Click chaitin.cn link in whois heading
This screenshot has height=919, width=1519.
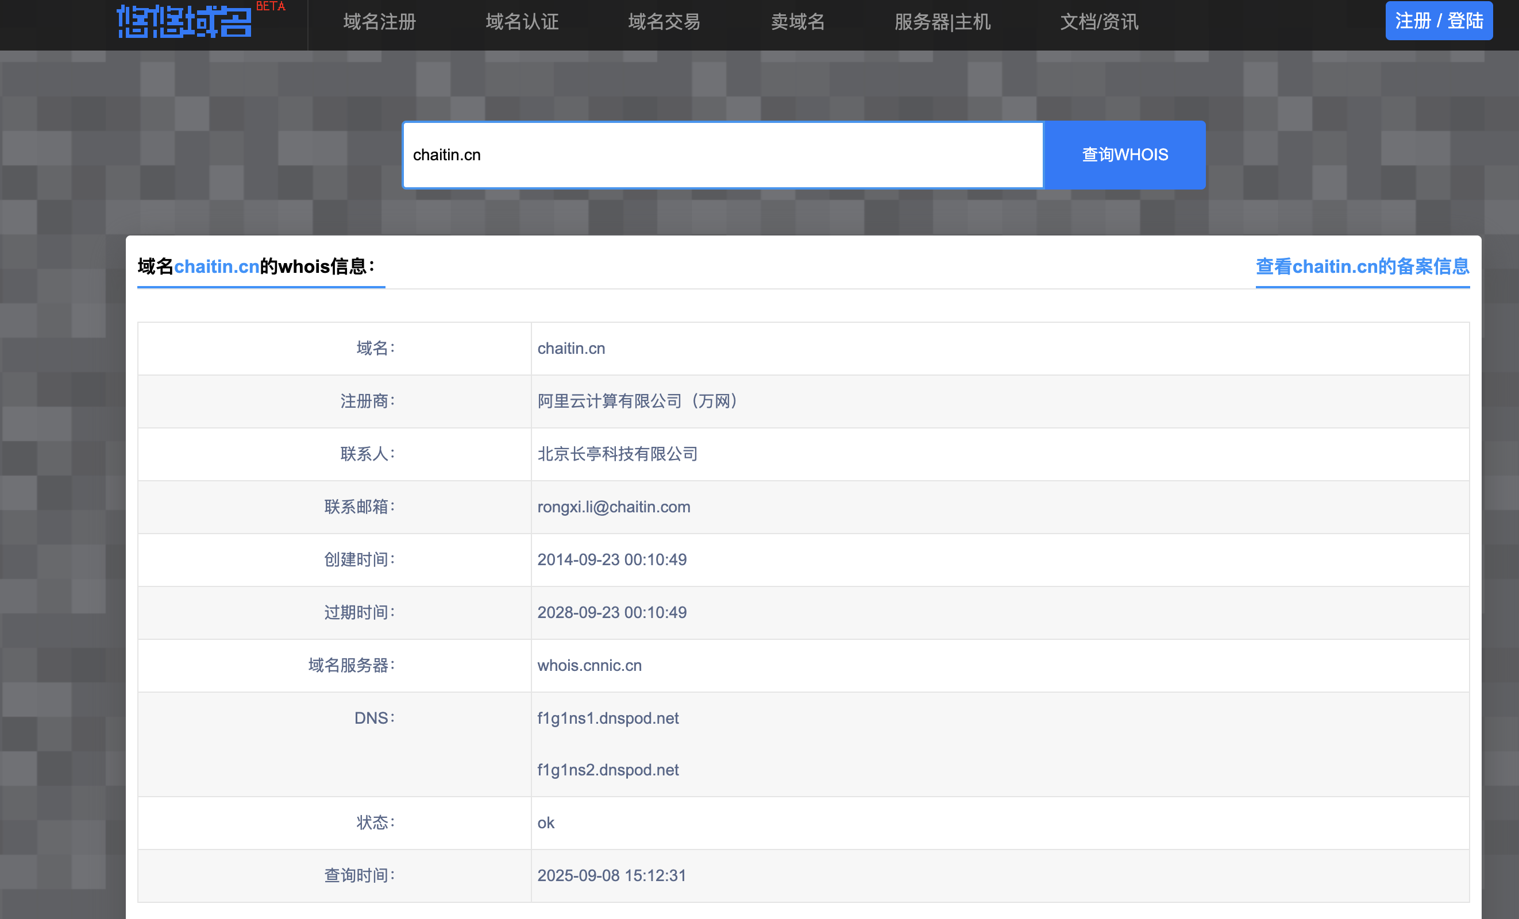[217, 267]
